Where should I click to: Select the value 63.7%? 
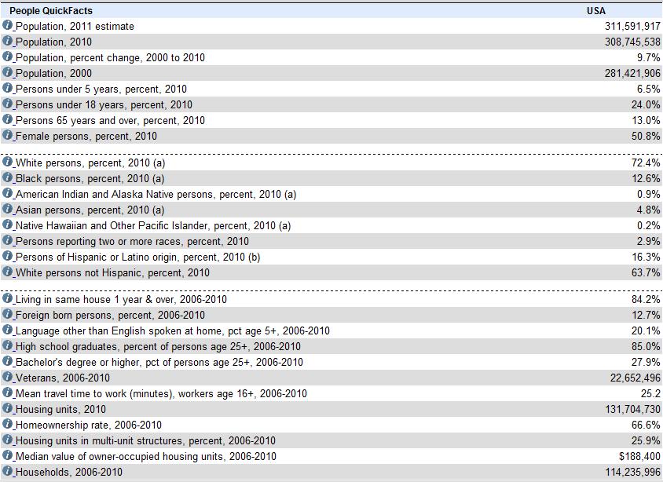coord(646,273)
